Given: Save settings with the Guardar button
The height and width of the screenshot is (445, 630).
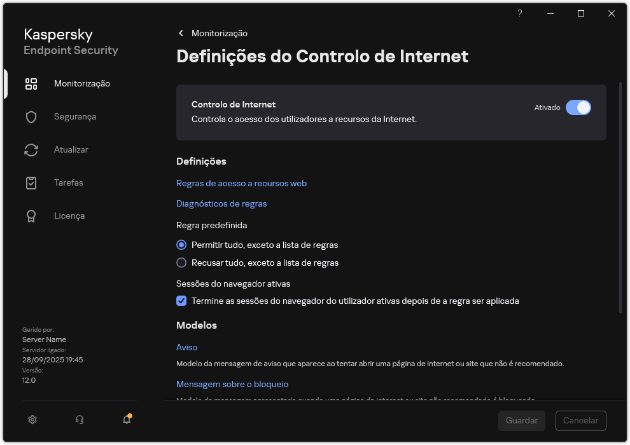Looking at the screenshot, I should pos(521,420).
